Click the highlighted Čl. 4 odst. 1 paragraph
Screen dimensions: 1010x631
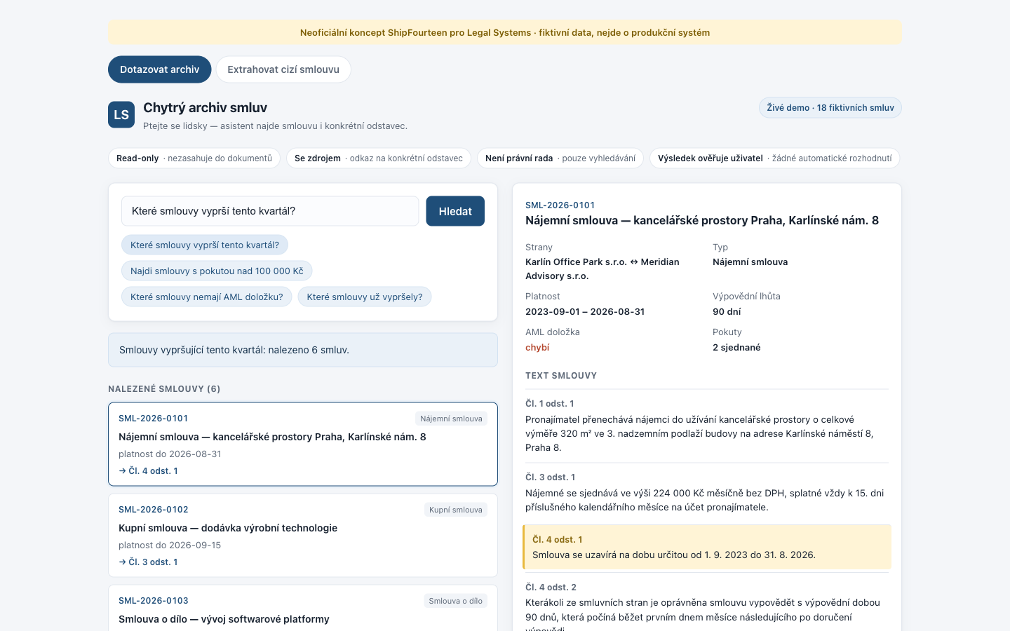pyautogui.click(x=707, y=547)
